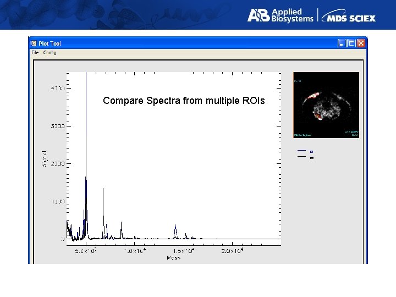Click the 1.0x10^4 mass axis label
Screen dimensions: 396x297
tap(135, 251)
